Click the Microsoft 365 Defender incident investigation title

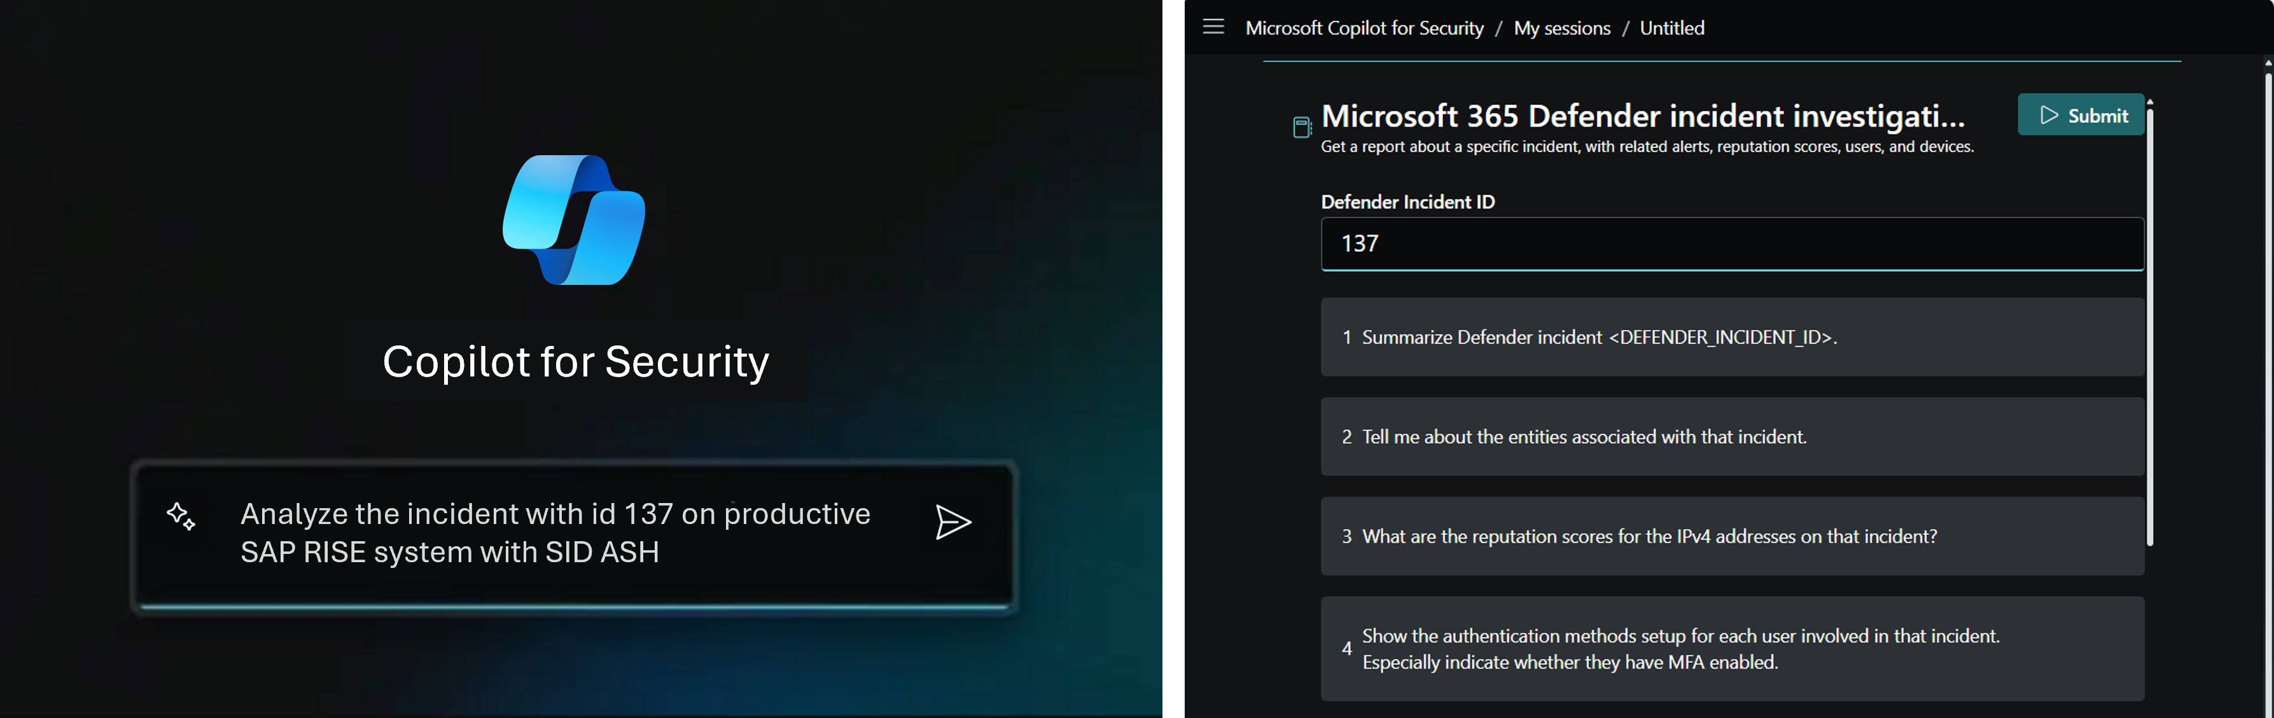1642,116
